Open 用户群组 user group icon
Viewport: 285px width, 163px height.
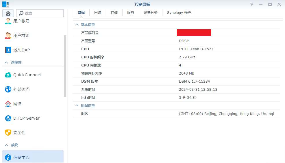pyautogui.click(x=8, y=36)
